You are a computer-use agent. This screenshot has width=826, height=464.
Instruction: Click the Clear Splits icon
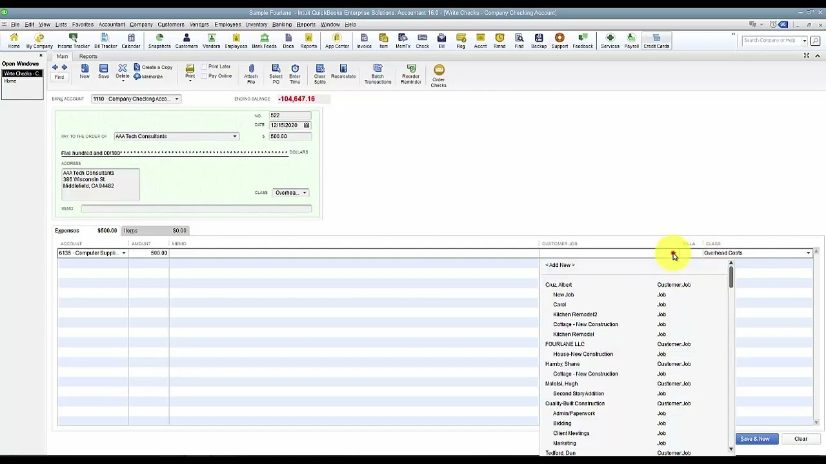tap(319, 74)
